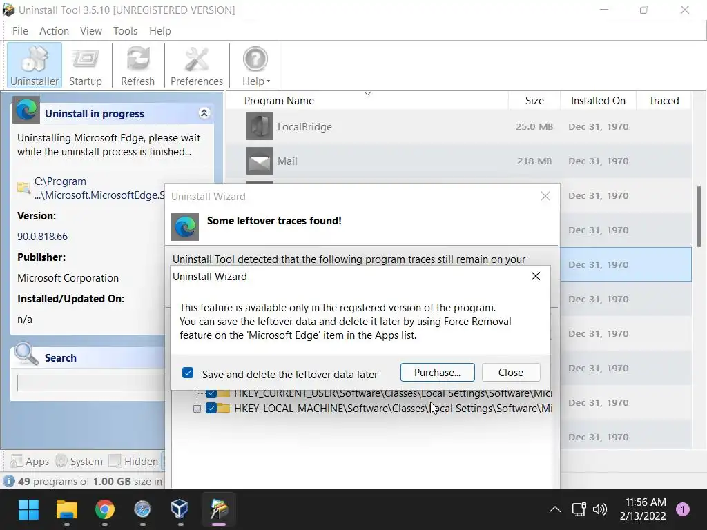Close the registered version message dialog
The image size is (707, 530).
(x=536, y=276)
